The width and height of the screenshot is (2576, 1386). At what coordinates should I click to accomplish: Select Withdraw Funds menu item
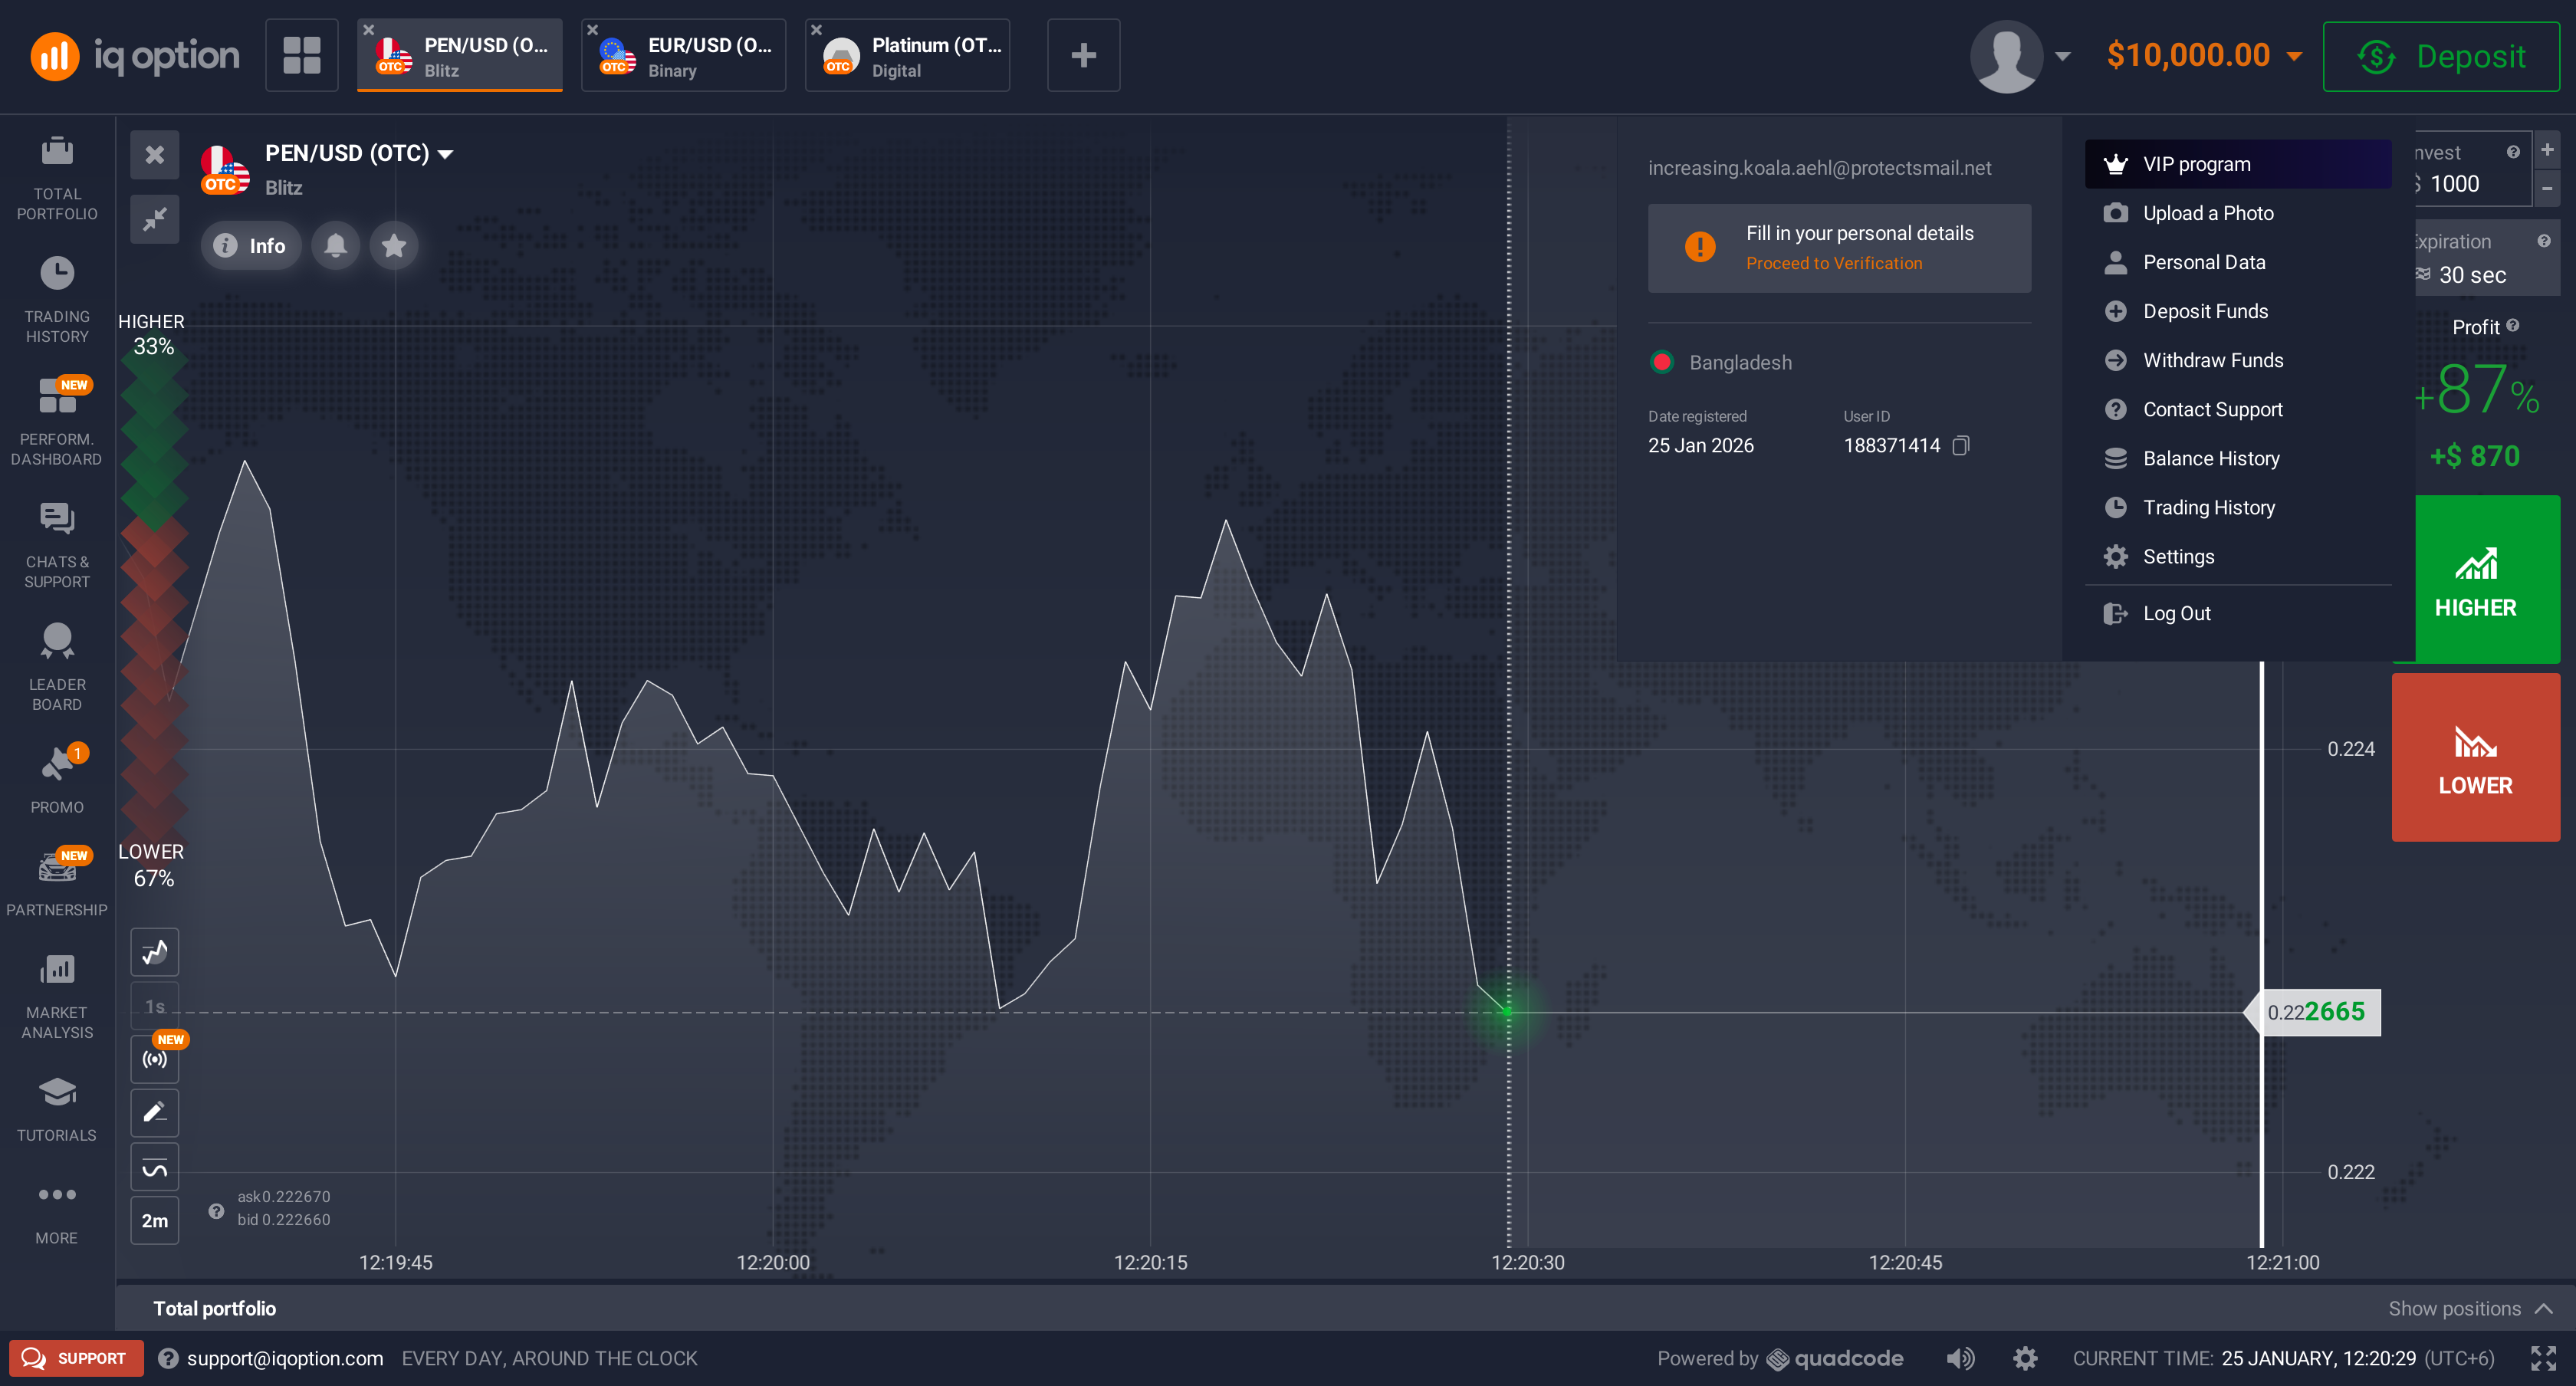point(2212,360)
